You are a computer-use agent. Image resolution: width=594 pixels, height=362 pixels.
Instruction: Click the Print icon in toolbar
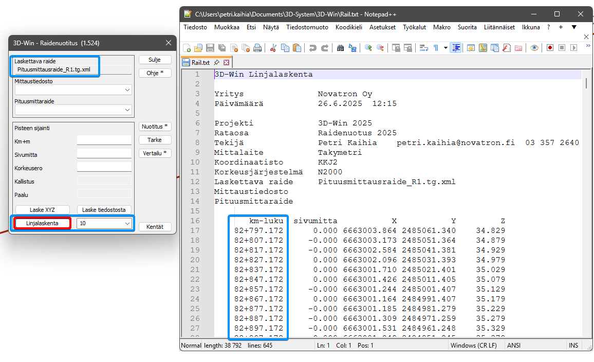click(257, 48)
